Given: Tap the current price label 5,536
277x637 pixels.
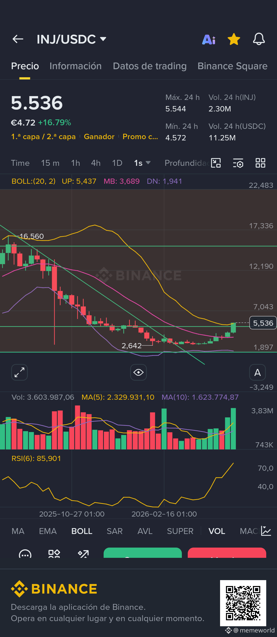Looking at the screenshot, I should (263, 323).
